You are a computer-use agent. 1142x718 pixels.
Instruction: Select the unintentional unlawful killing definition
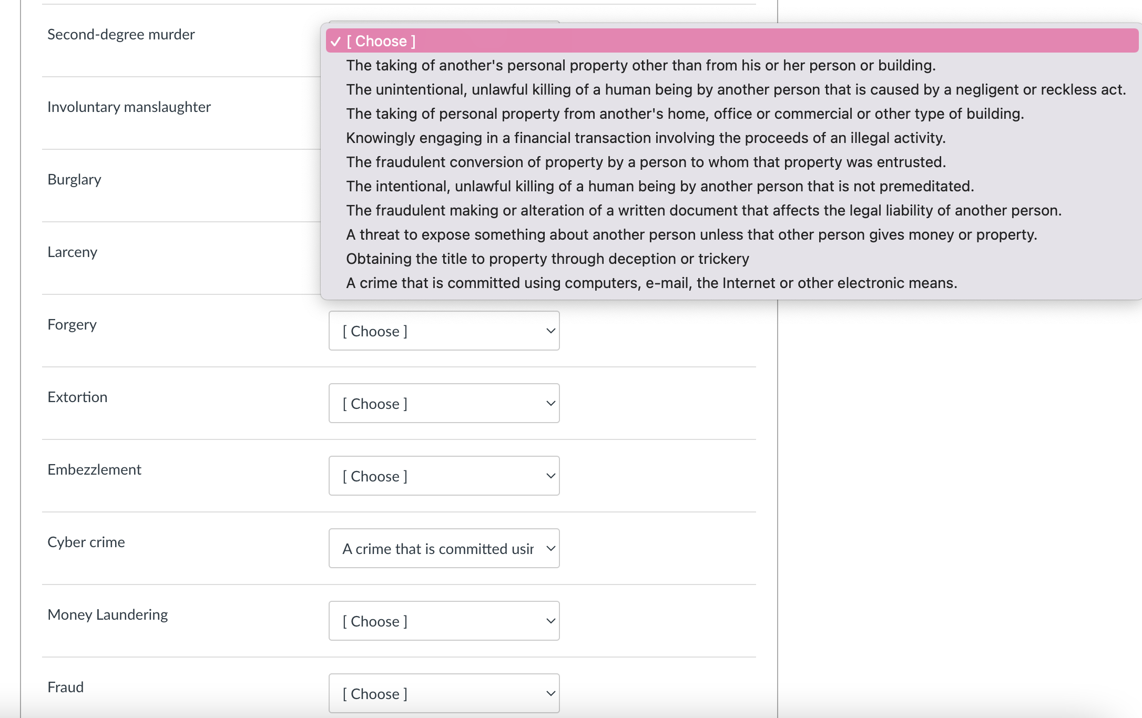click(735, 89)
